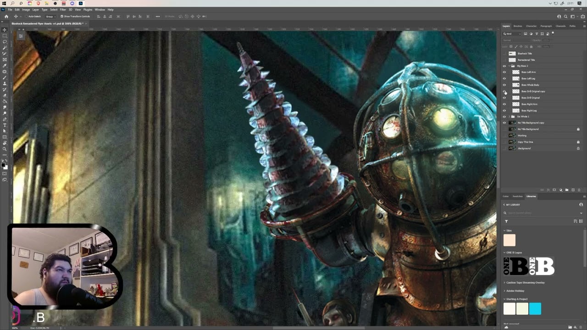Click the add layer style fx icon
587x330 pixels.
pyautogui.click(x=548, y=190)
